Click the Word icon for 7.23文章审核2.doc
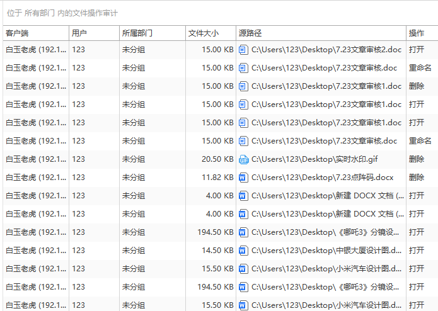Viewport: 438px width, 311px height. [243, 50]
